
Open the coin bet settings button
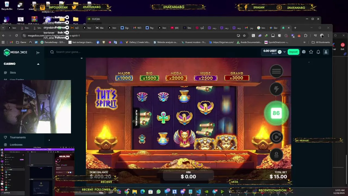tap(276, 155)
